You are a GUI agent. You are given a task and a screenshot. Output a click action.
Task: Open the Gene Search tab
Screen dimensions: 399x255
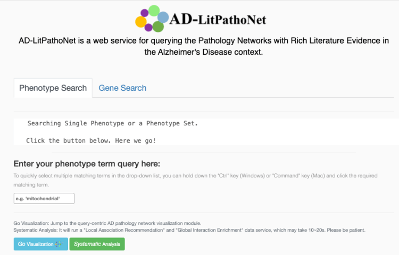122,88
